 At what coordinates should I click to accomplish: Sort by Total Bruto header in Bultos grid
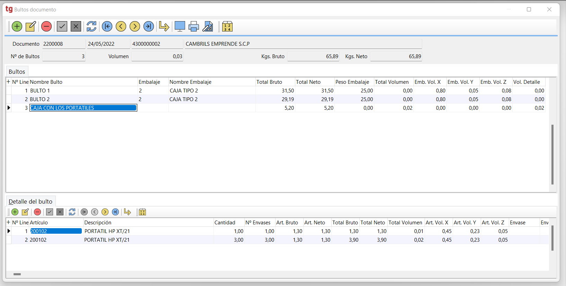tap(275, 82)
